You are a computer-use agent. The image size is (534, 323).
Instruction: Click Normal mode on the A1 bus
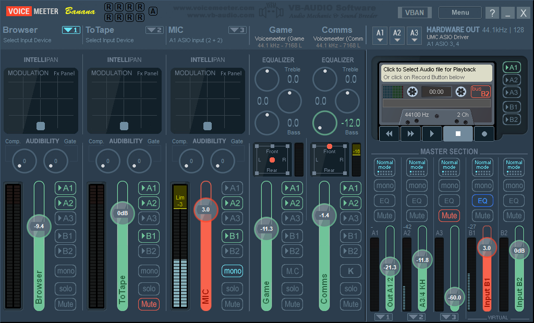(384, 167)
